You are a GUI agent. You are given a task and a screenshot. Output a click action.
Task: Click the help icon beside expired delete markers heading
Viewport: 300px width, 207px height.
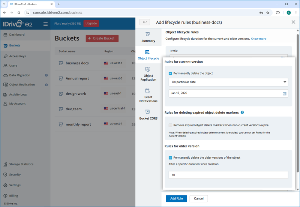pos(242,112)
